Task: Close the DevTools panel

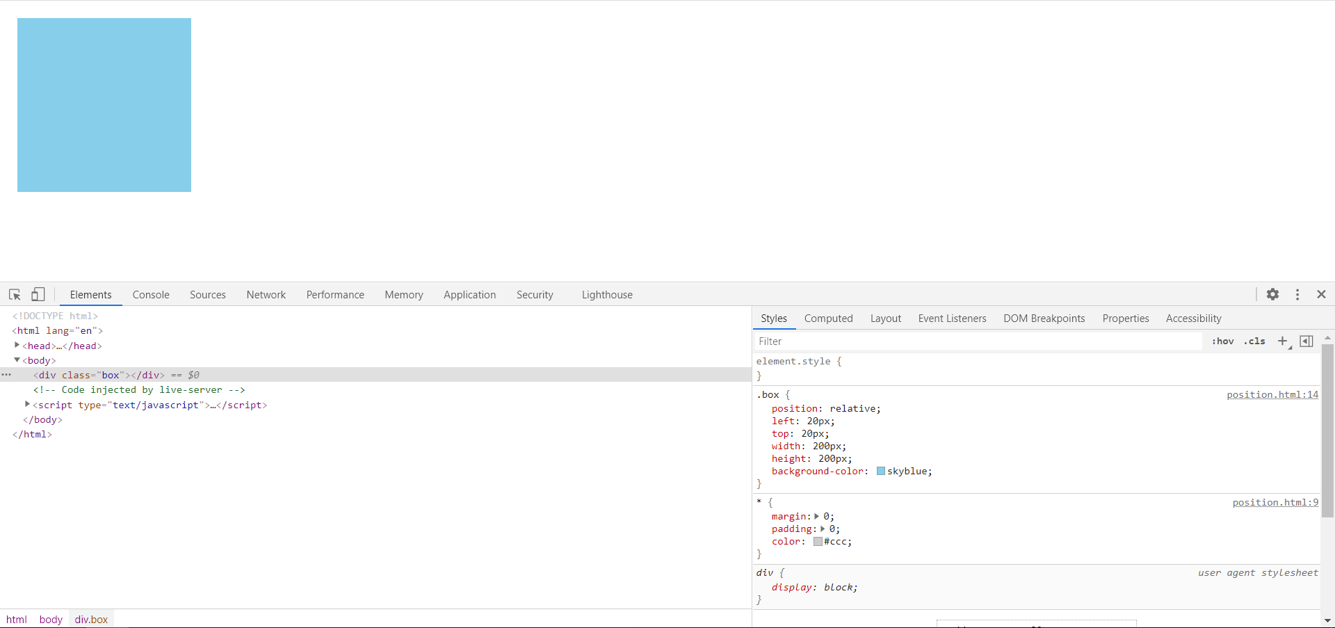Action: pyautogui.click(x=1321, y=294)
